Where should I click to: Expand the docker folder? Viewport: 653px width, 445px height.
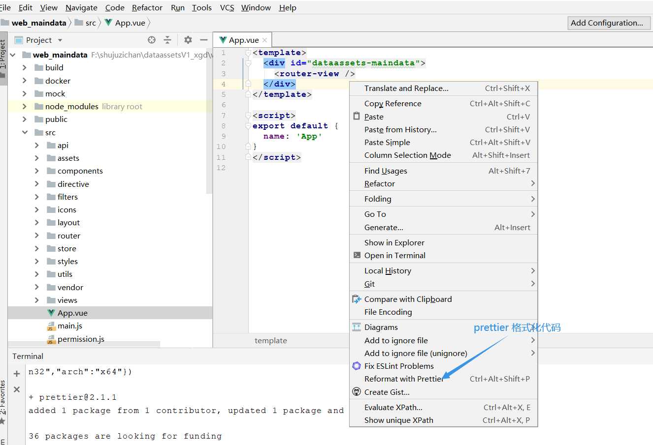pyautogui.click(x=25, y=81)
